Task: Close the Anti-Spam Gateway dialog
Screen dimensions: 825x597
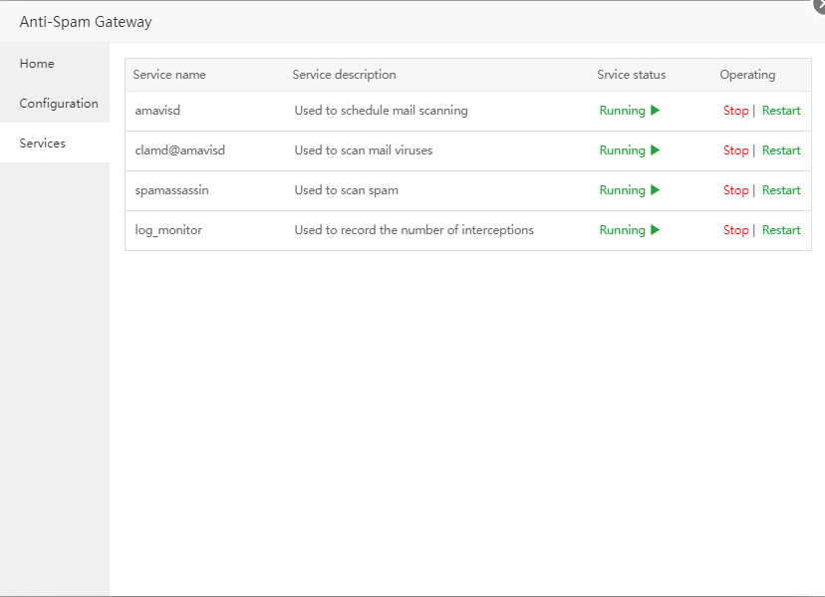Action: (820, 4)
